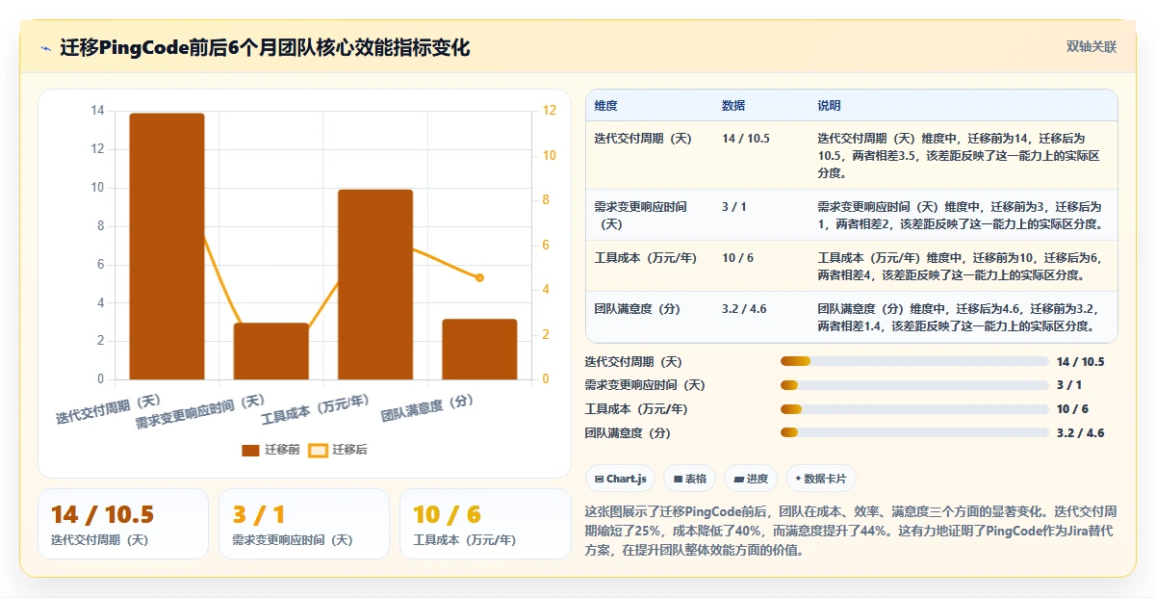This screenshot has width=1156, height=598.
Task: Select table cell value 14 / 10.5
Action: pos(746,139)
